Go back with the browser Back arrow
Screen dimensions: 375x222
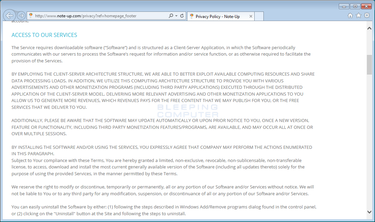(9, 16)
